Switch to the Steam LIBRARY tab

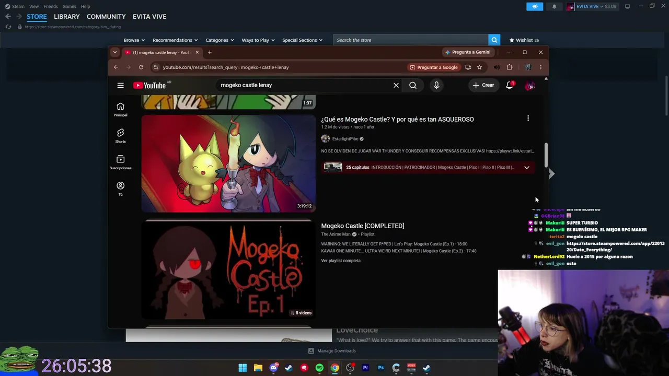[x=67, y=17]
